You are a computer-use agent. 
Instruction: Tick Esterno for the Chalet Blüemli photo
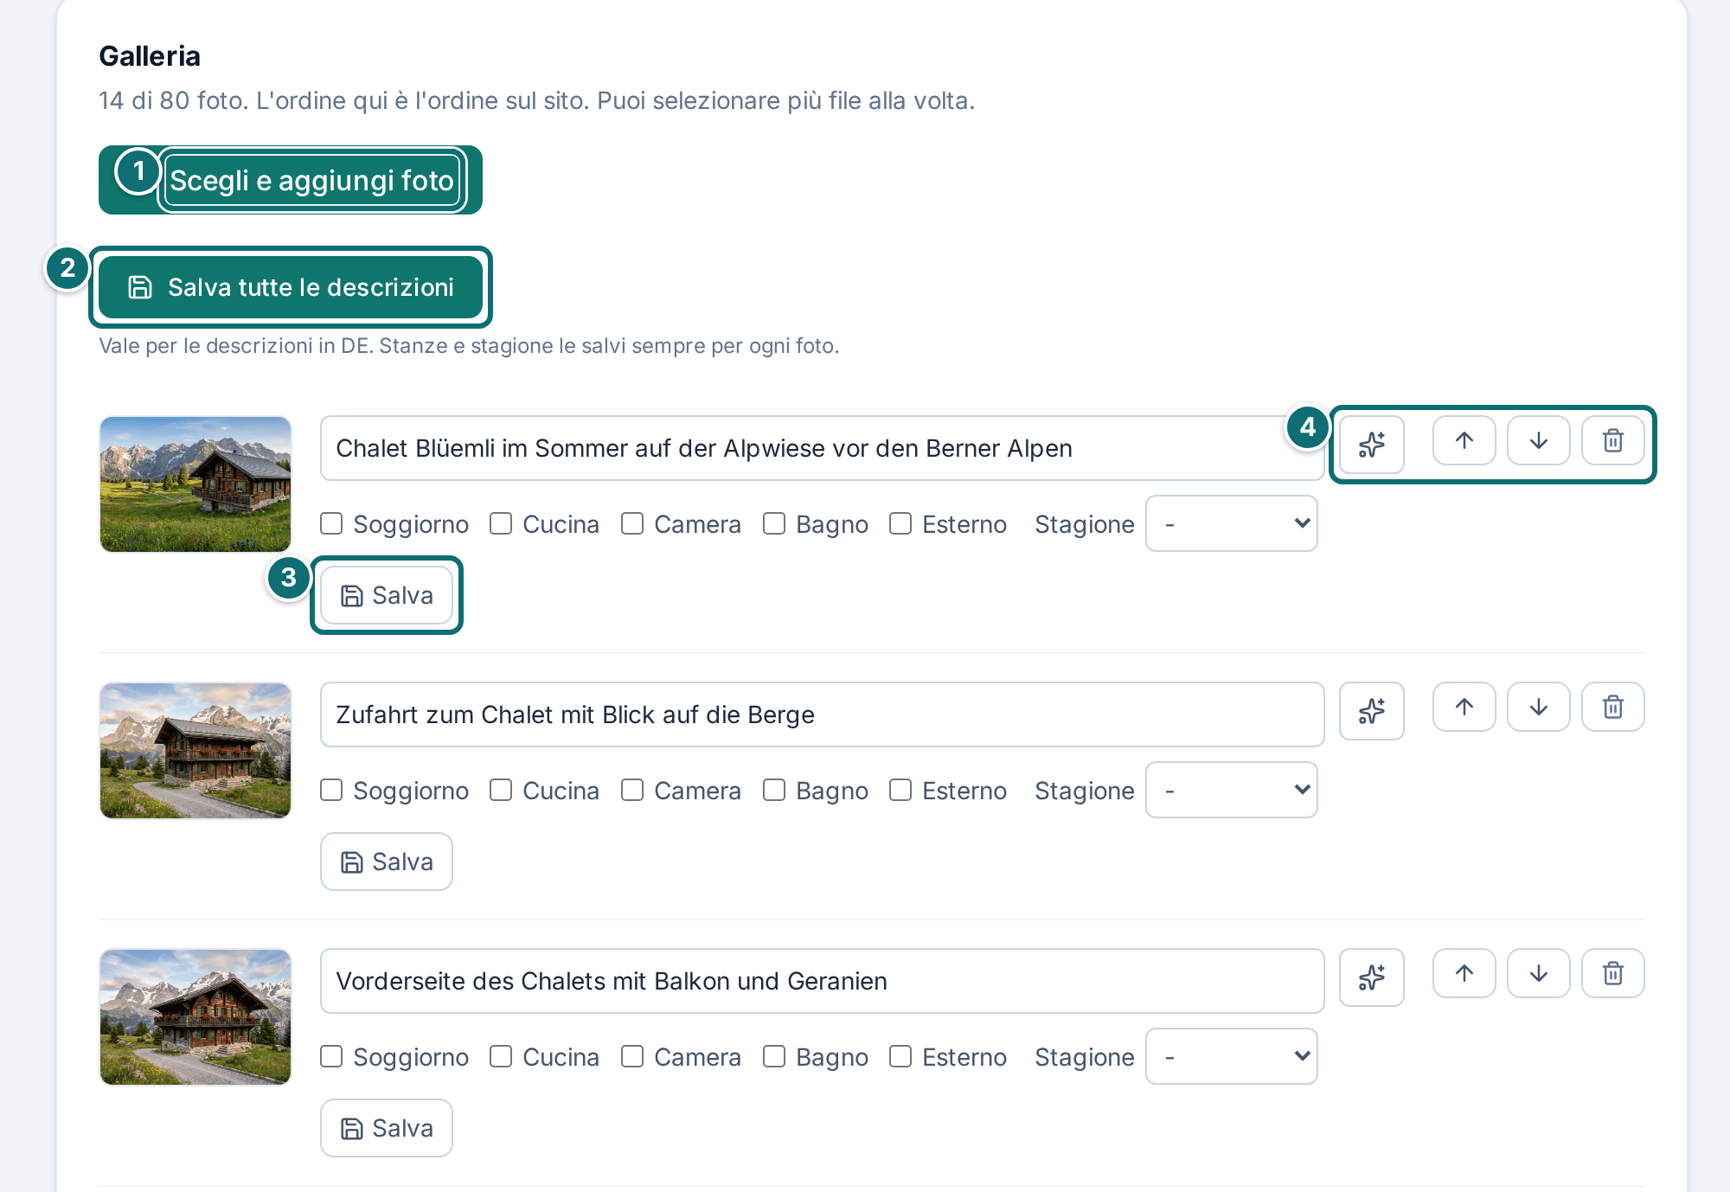click(x=900, y=523)
